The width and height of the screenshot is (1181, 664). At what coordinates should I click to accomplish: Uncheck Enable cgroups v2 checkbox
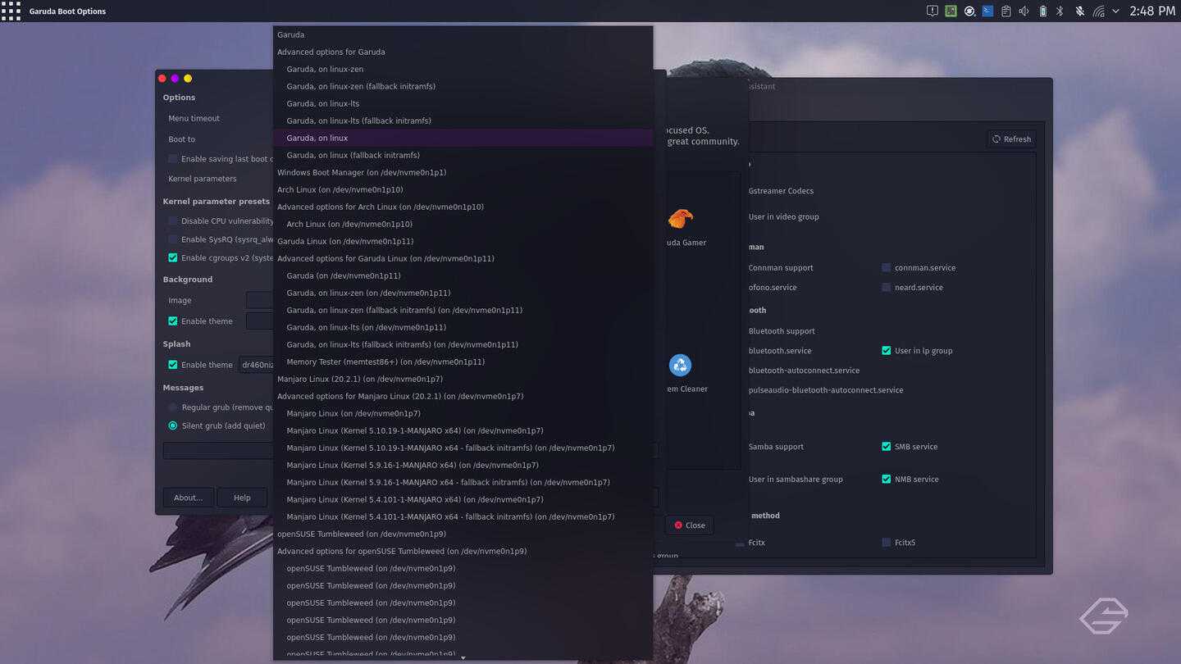tap(172, 257)
